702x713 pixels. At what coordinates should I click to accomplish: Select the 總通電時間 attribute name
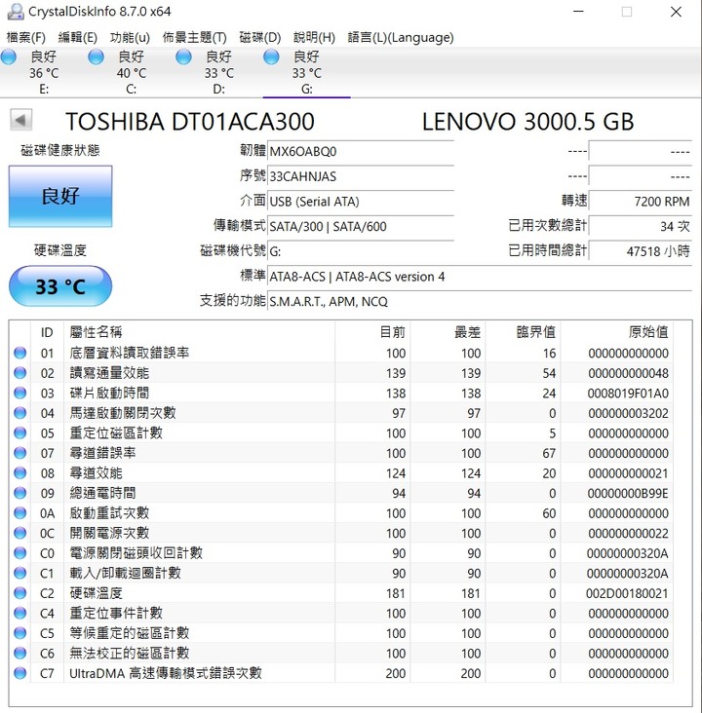102,493
